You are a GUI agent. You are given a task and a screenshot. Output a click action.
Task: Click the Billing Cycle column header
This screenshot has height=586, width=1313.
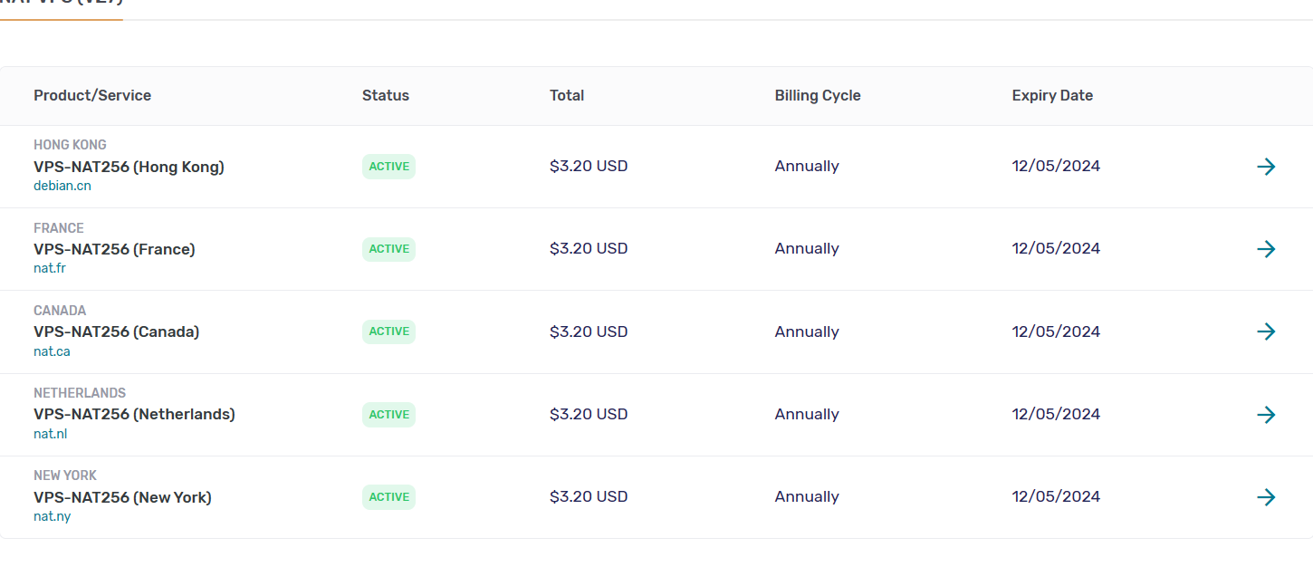818,96
